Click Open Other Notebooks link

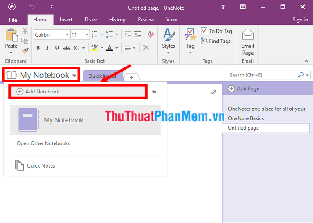click(x=43, y=143)
